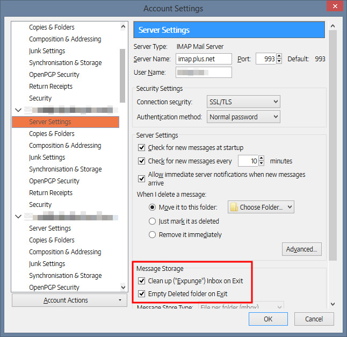The width and height of the screenshot is (347, 337).
Task: Open Security item just above highlighted account row
Action: 40,98
